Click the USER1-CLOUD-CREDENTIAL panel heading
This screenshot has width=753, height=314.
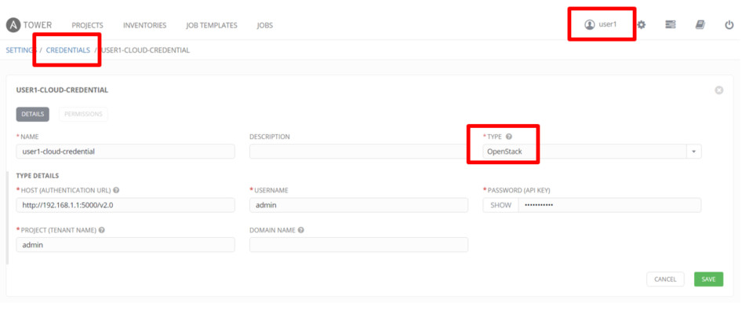(62, 90)
